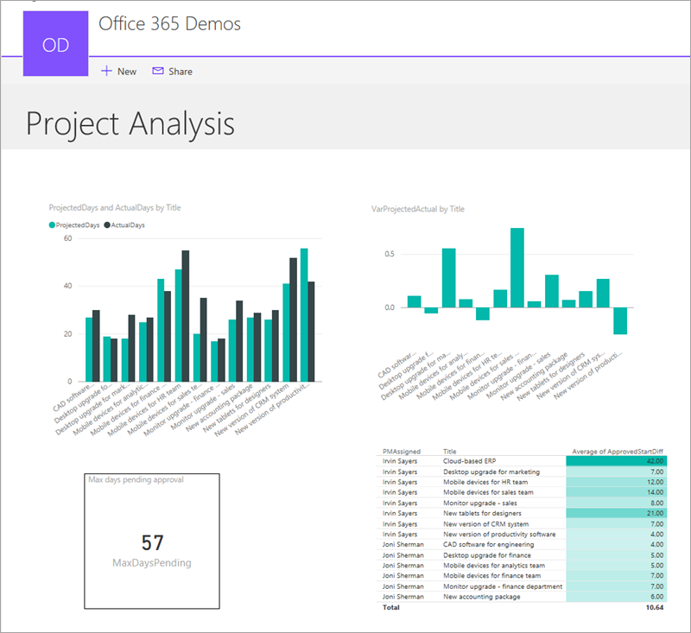
Task: Sort by PMAssigned column header
Action: [x=402, y=452]
